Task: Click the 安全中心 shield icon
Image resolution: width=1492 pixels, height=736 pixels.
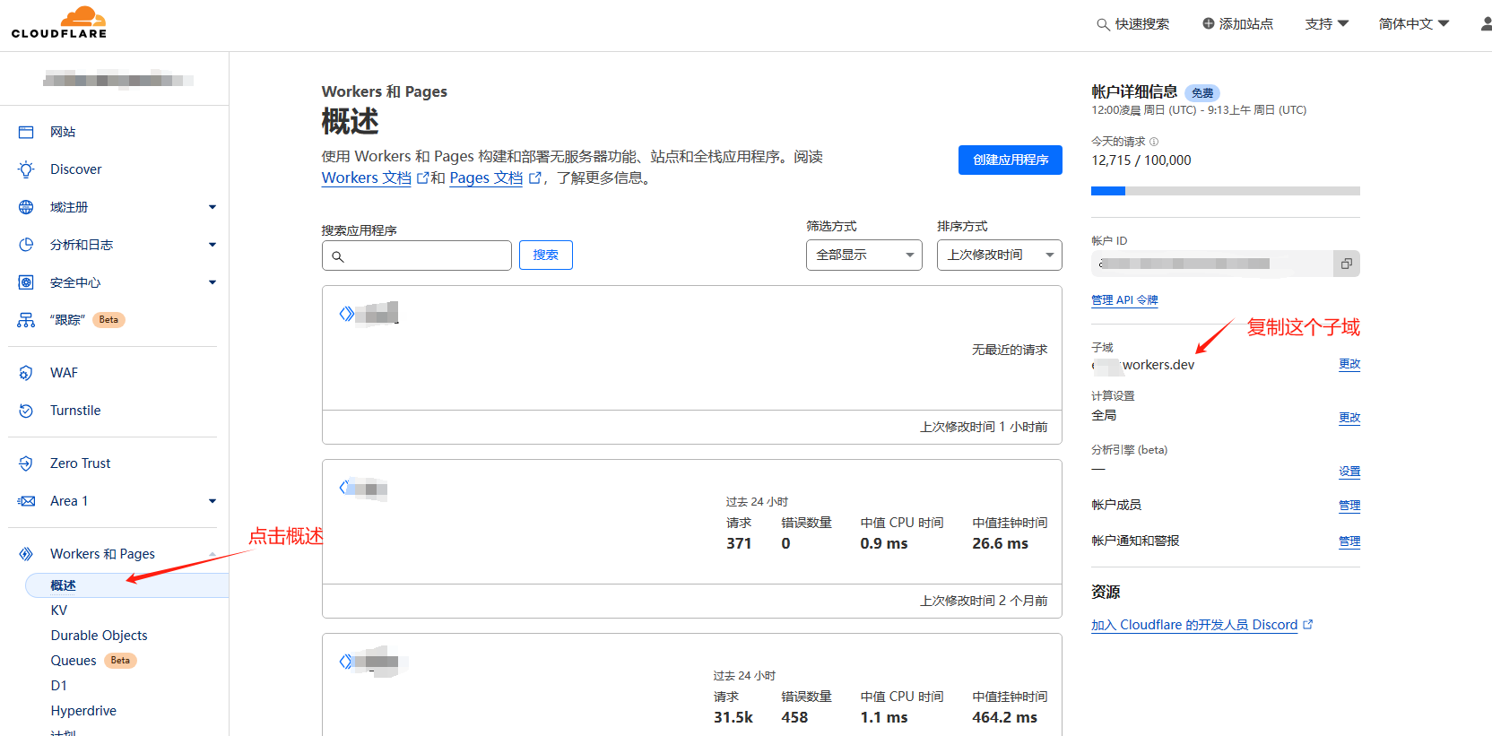Action: (x=26, y=282)
